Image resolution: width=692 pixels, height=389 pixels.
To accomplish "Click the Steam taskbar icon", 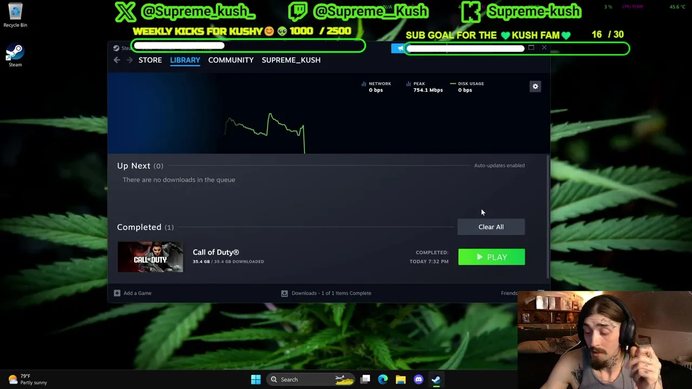I will [x=436, y=379].
